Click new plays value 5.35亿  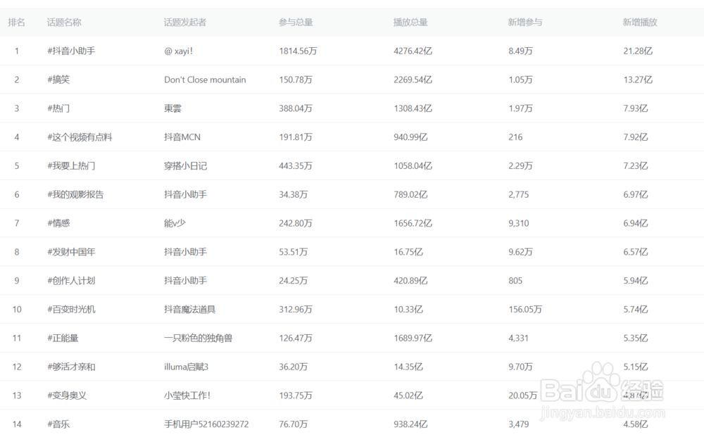(x=636, y=338)
